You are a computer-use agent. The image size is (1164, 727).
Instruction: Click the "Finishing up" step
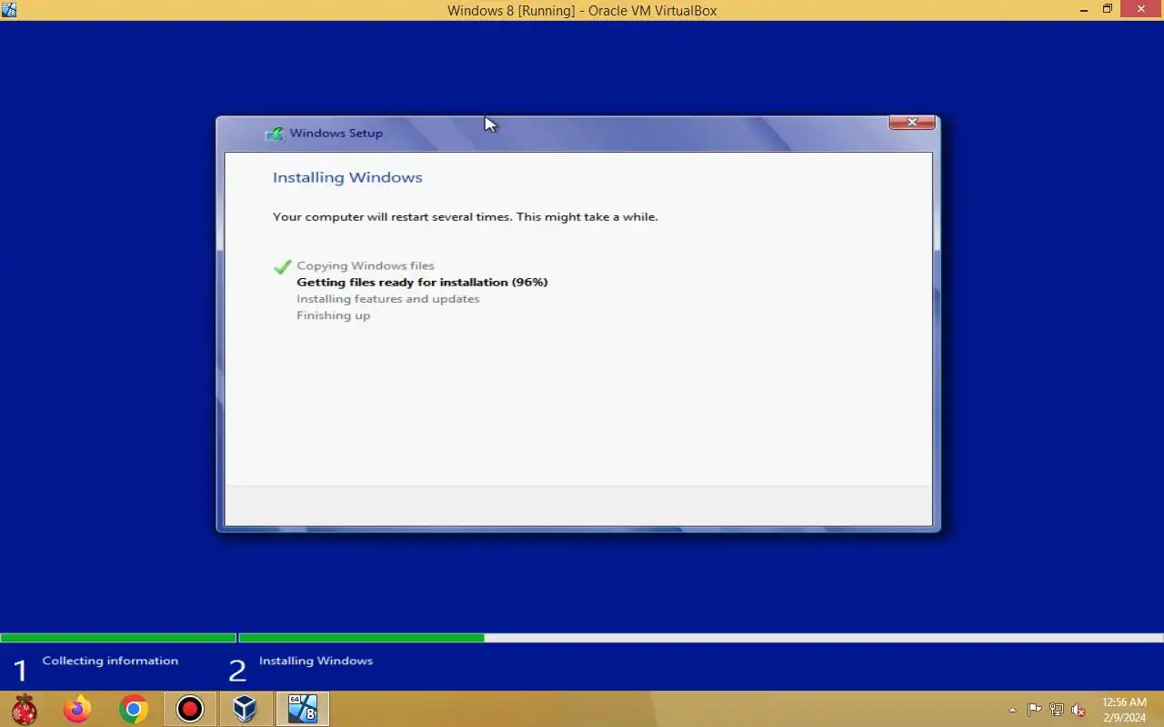click(333, 315)
